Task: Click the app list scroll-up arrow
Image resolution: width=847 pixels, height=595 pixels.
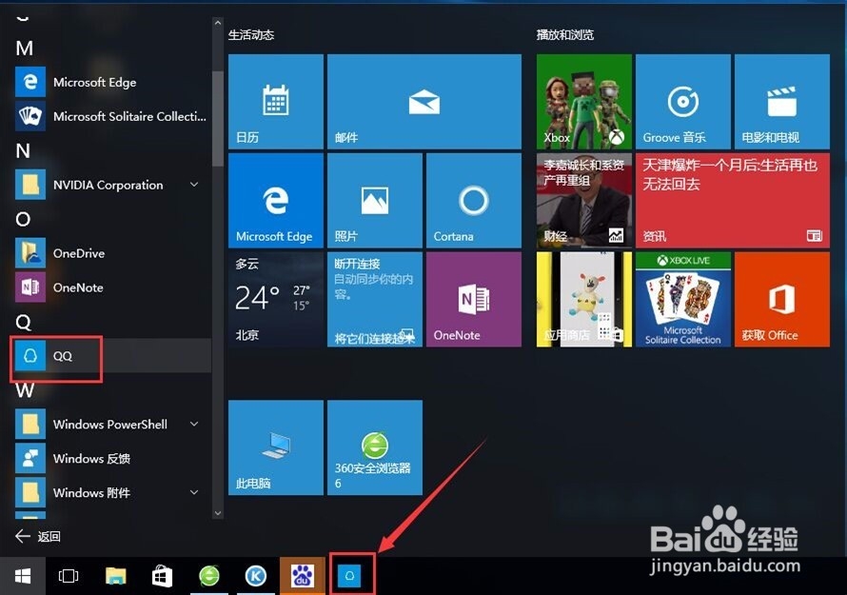Action: pos(218,23)
